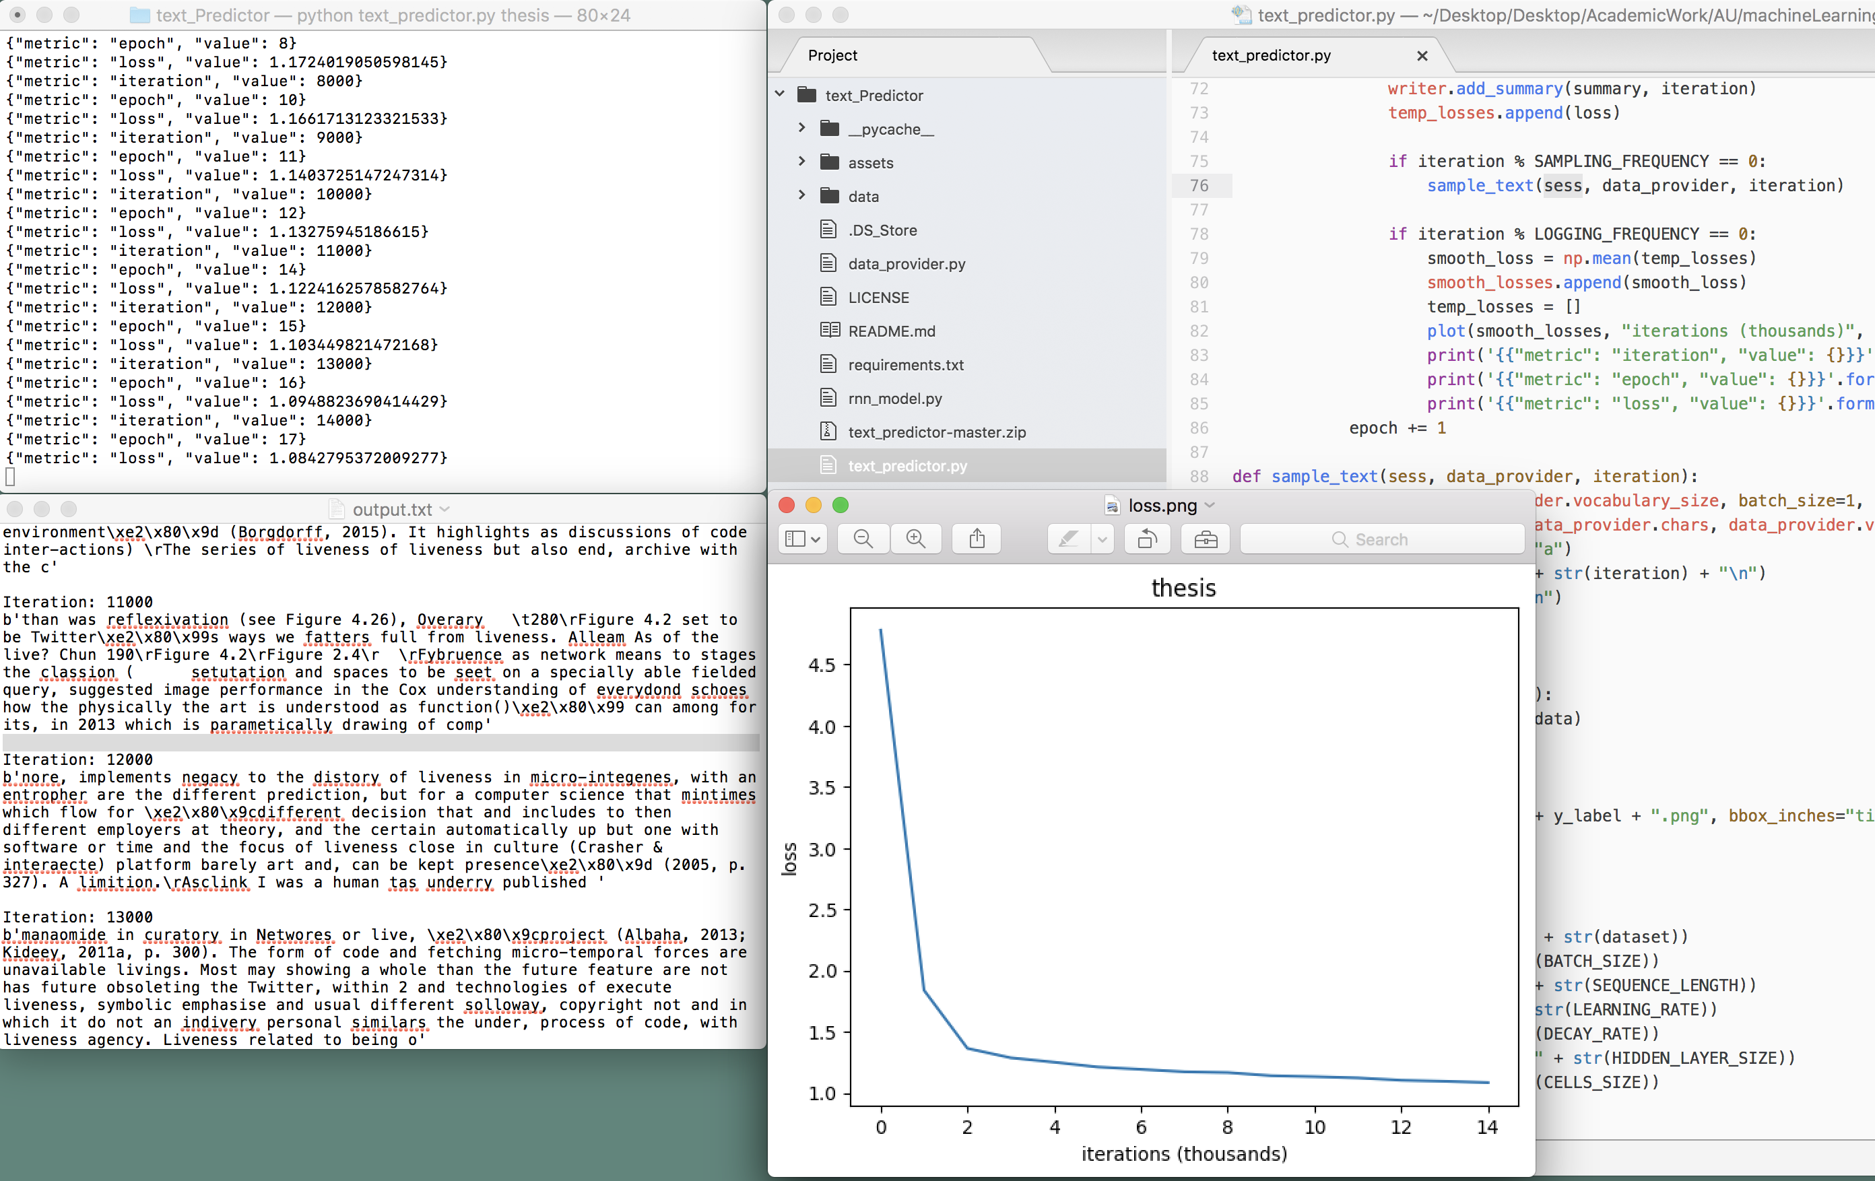Collapse the text_Predictor root folder
This screenshot has width=1875, height=1181.
pyautogui.click(x=780, y=94)
